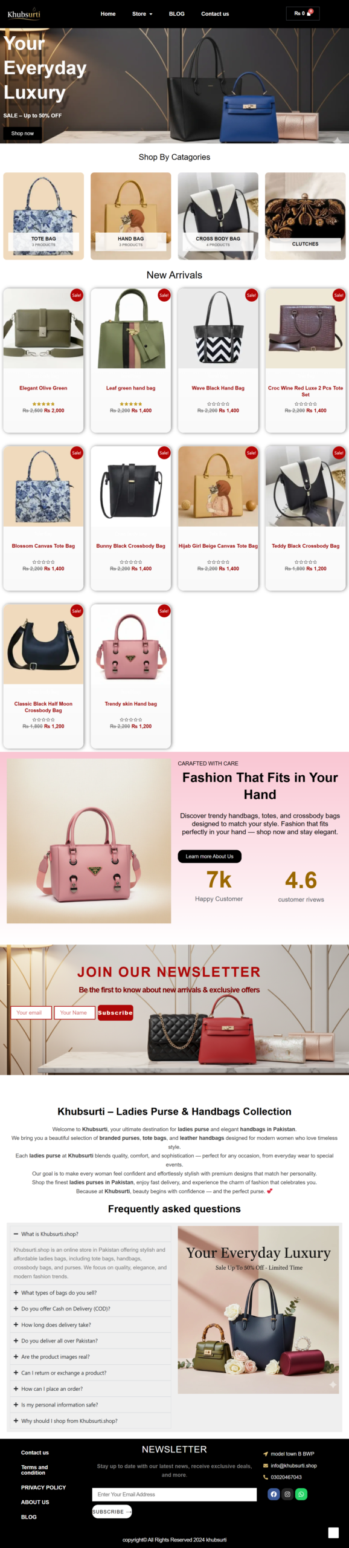Focus the 'Enter Your Email Address' field
349x1548 pixels.
coord(174,1494)
